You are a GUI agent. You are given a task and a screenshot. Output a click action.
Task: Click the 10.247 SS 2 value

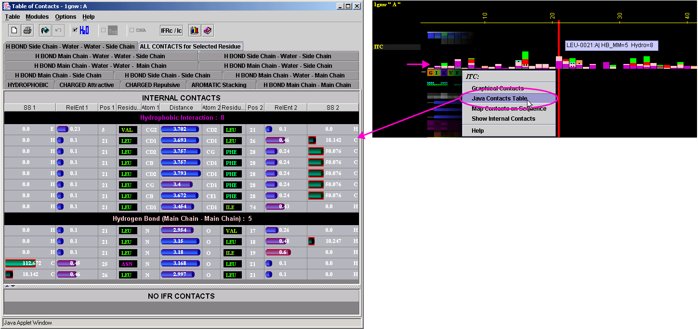333,241
